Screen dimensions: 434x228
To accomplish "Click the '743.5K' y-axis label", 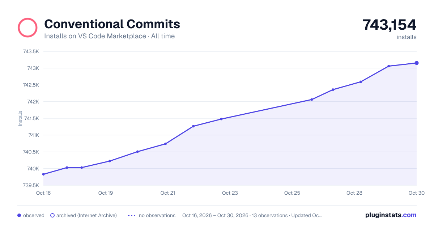I will coord(31,51).
